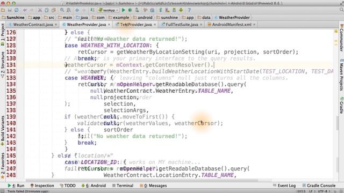
Task: Select the src breadcrumb folder
Action: (49, 18)
